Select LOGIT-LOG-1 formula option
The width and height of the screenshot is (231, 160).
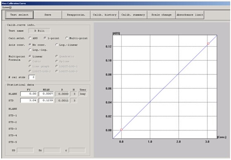57,66
